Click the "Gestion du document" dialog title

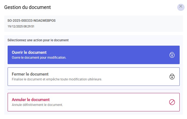coord(27,7)
